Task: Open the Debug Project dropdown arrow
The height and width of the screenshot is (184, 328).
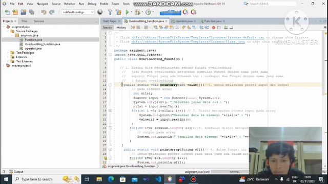Action: [142, 12]
